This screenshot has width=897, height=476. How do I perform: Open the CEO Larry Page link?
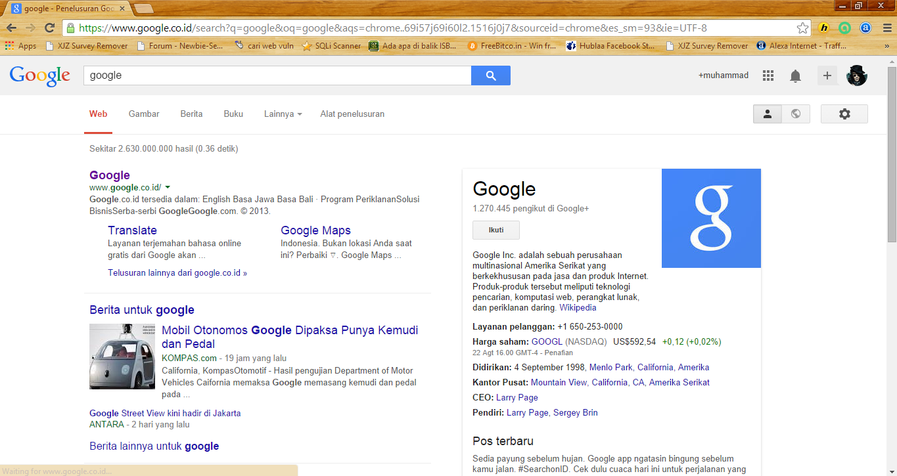pyautogui.click(x=517, y=397)
